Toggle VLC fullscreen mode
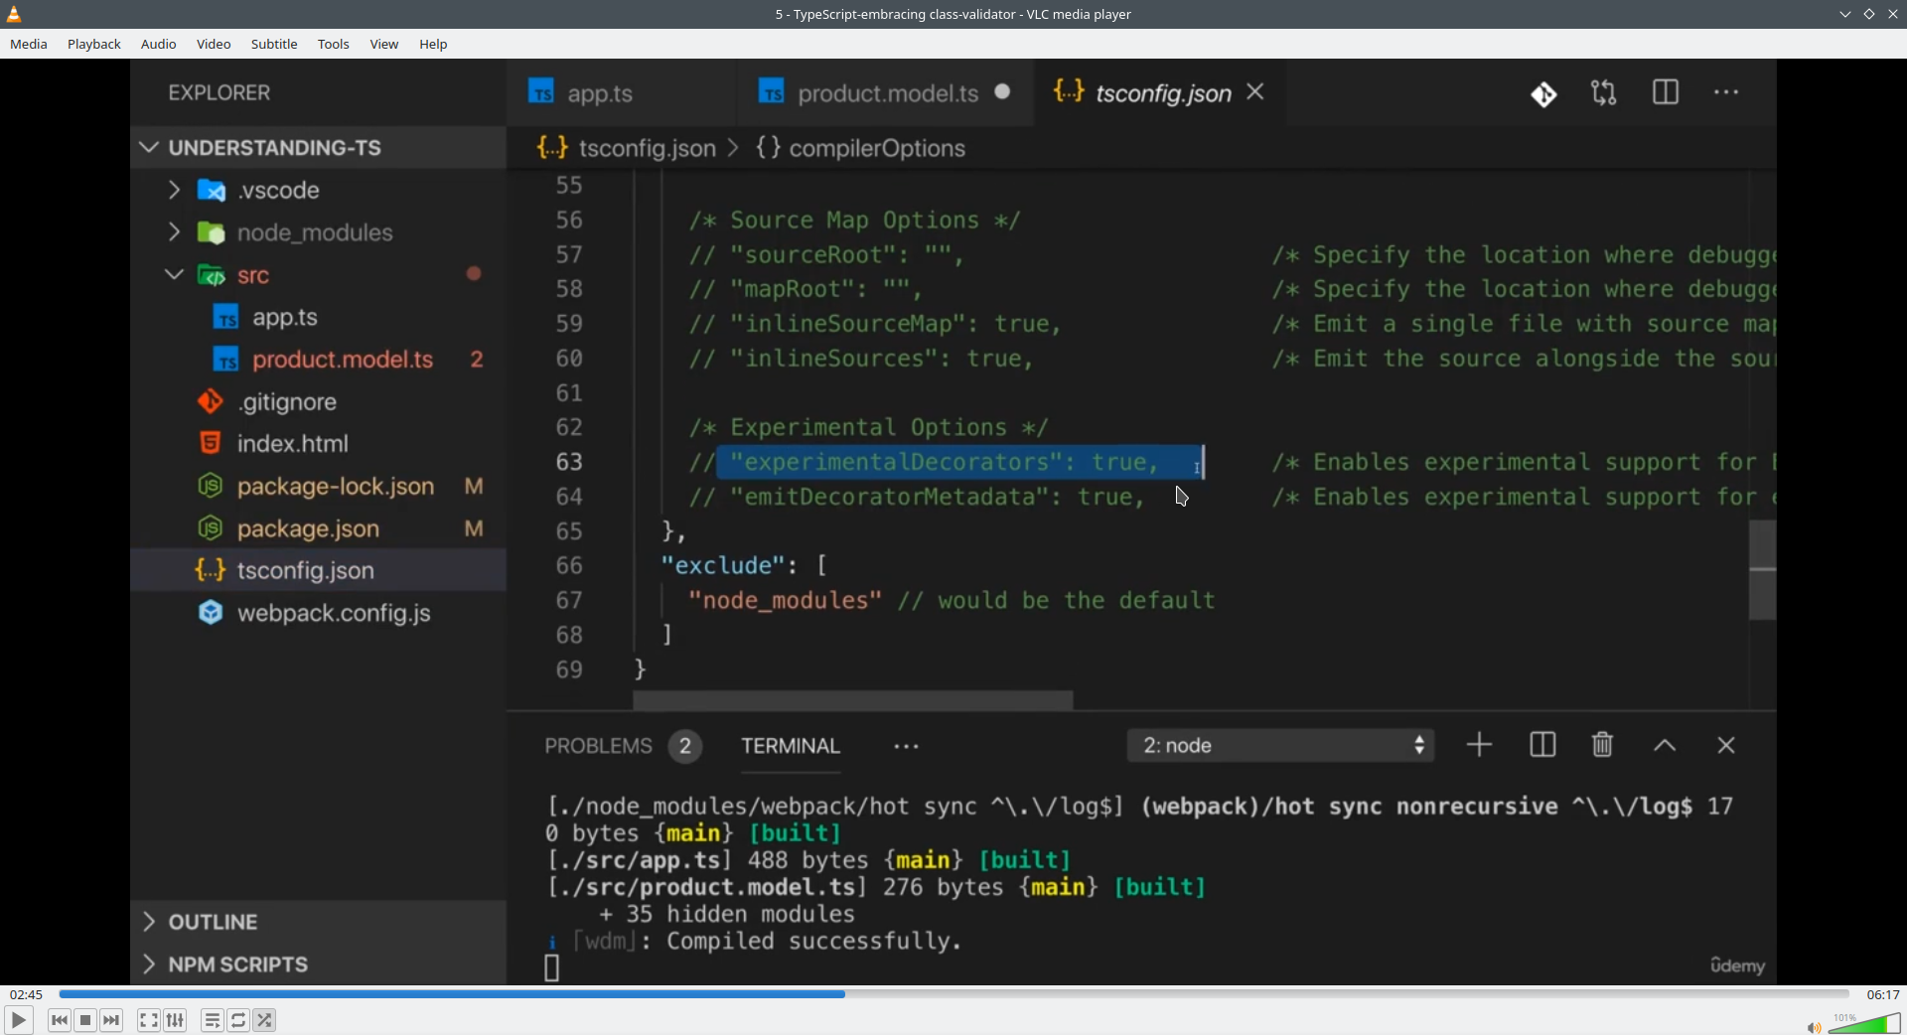The image size is (1907, 1035). 149,1020
